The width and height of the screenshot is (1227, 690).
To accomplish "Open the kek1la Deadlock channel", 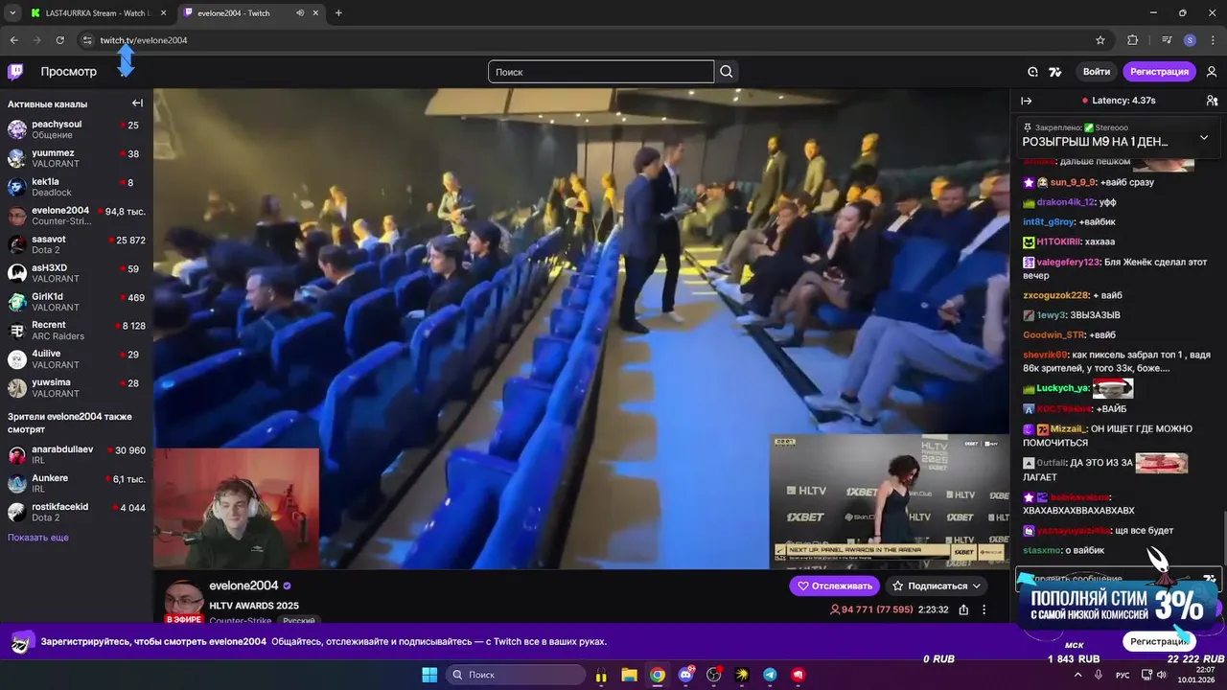I will click(77, 187).
